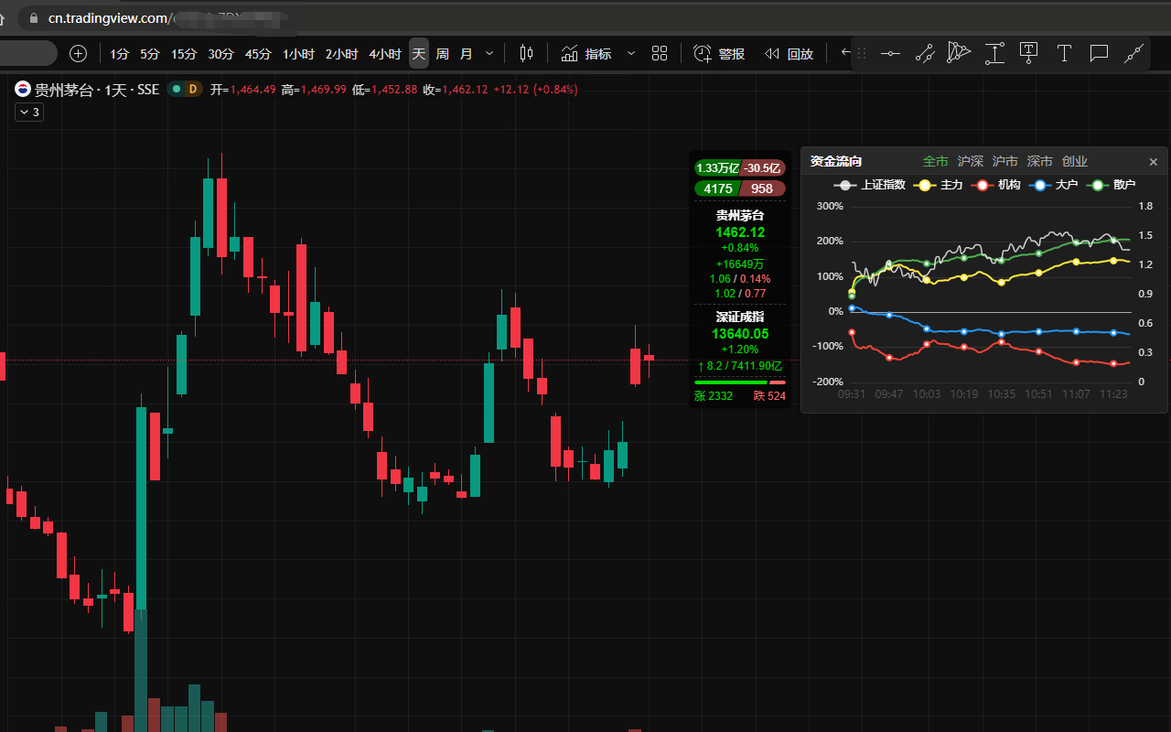The image size is (1171, 732).
Task: Click the 958 red count badge
Action: tap(762, 188)
